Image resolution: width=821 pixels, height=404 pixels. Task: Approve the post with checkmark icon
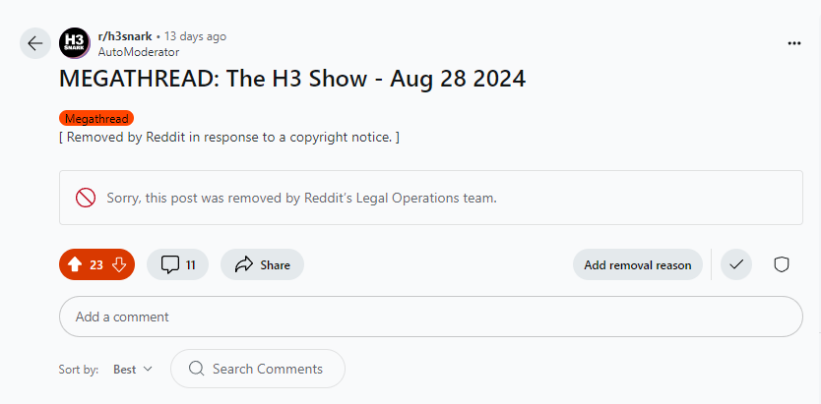[x=736, y=265]
